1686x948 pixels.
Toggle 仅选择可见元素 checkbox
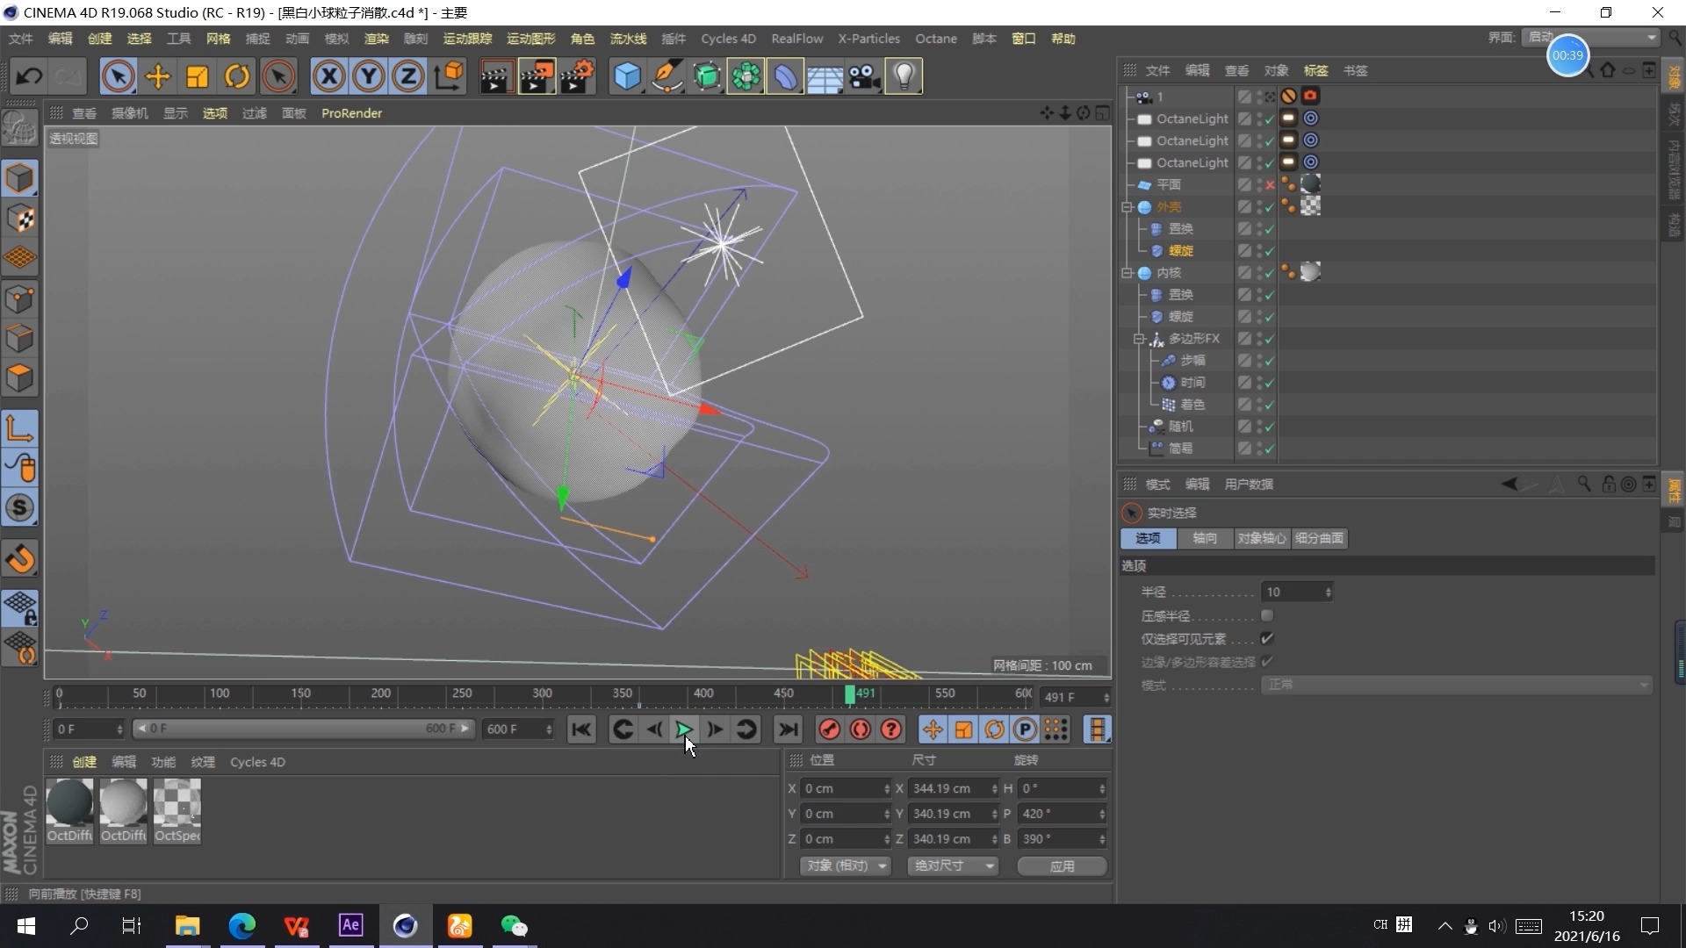pos(1267,638)
